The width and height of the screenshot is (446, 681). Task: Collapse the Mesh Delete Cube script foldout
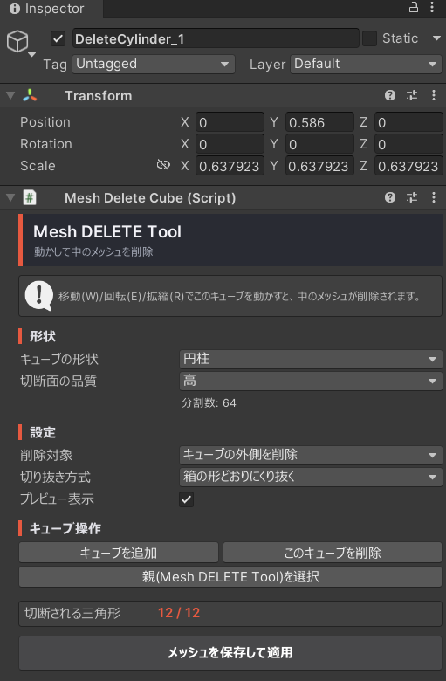coord(10,197)
